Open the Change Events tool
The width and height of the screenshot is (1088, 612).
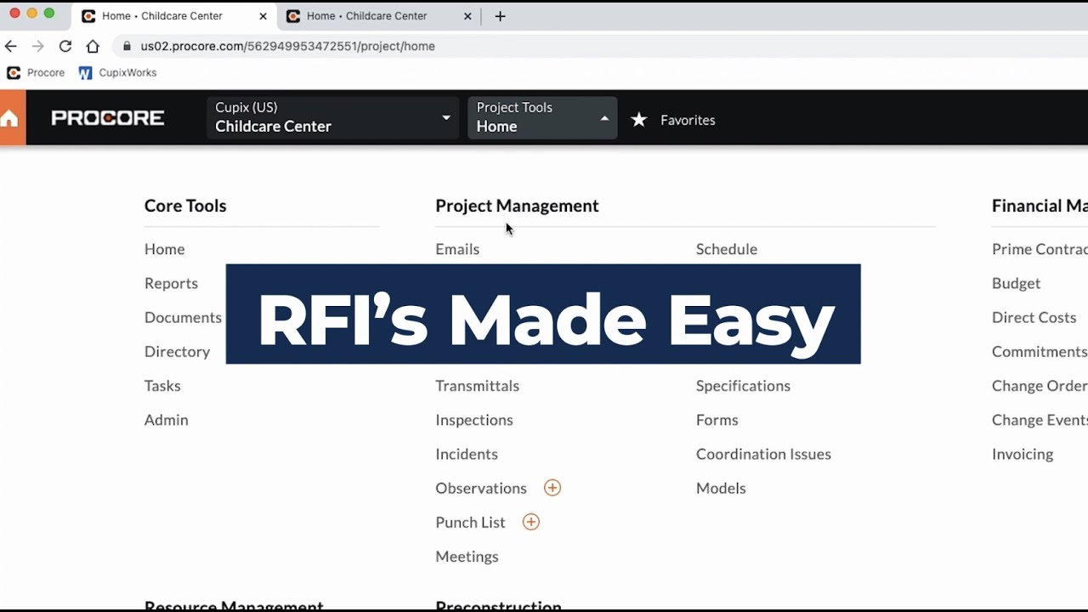(x=1040, y=420)
